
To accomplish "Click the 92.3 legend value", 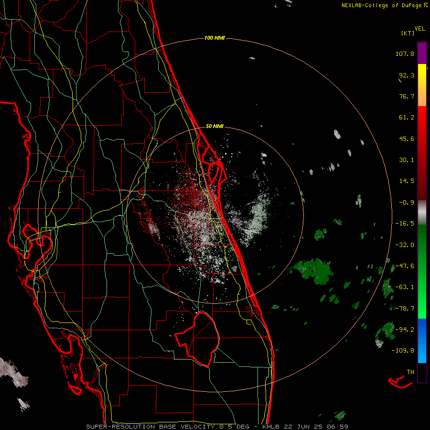I will click(407, 75).
